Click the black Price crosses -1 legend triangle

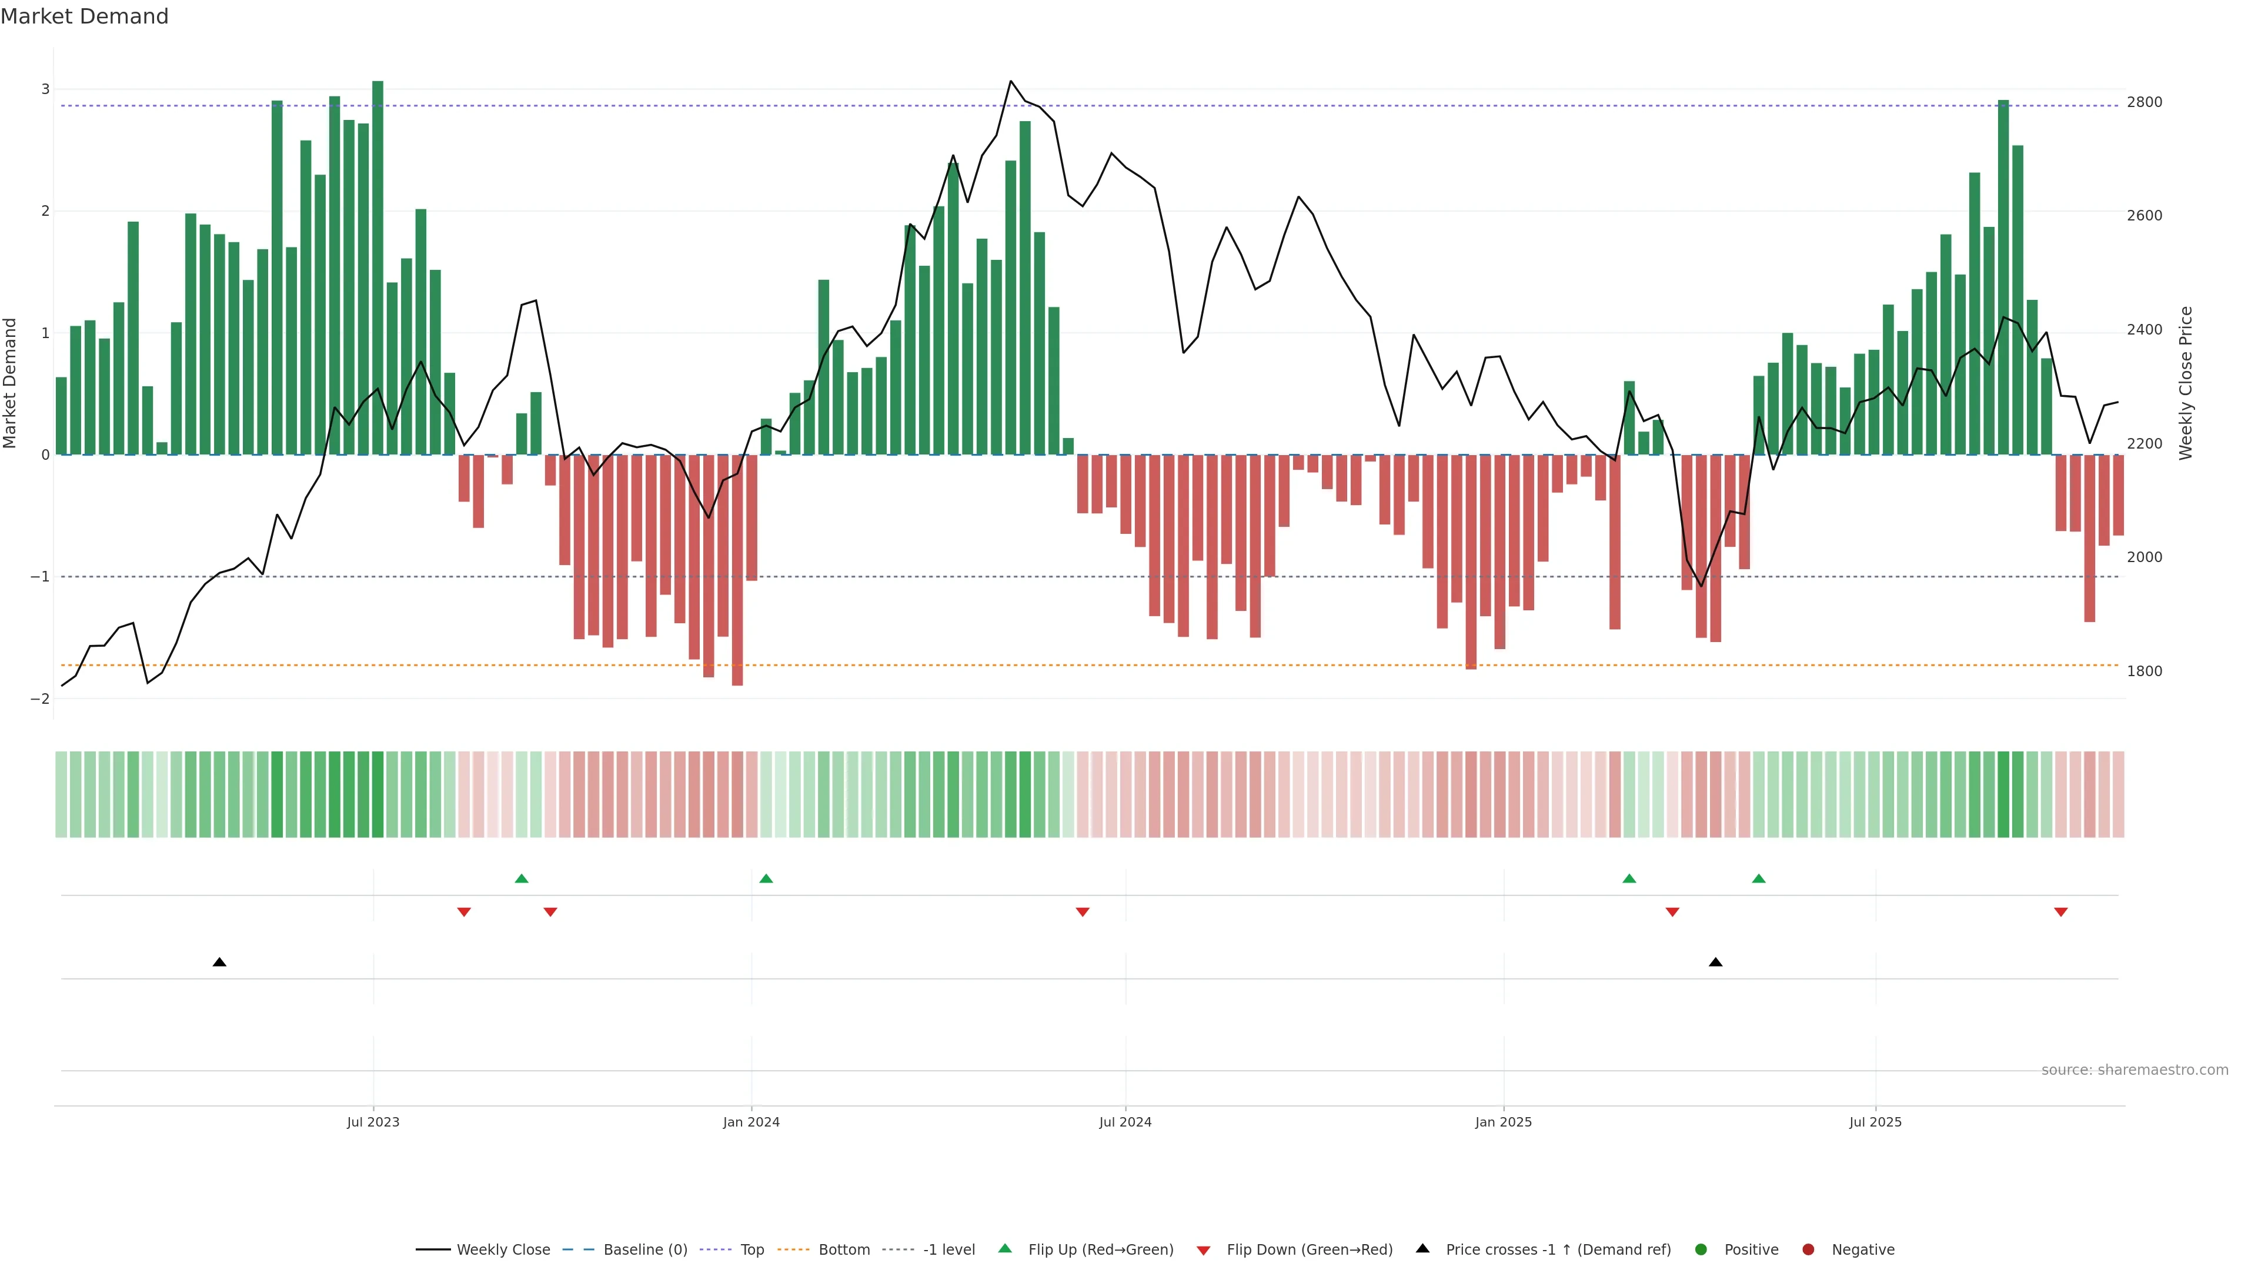coord(1422,1248)
